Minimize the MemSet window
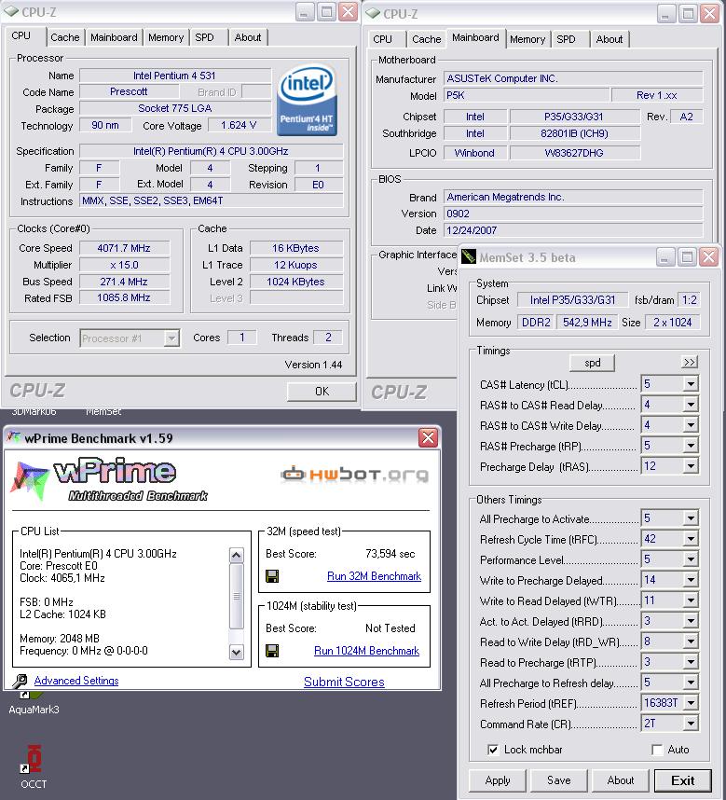Viewport: 726px width, 800px height. pos(664,257)
